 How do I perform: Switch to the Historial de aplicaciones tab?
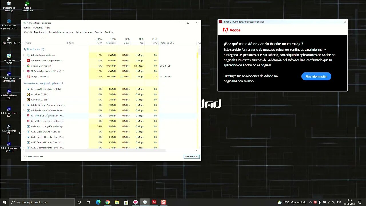pyautogui.click(x=61, y=32)
